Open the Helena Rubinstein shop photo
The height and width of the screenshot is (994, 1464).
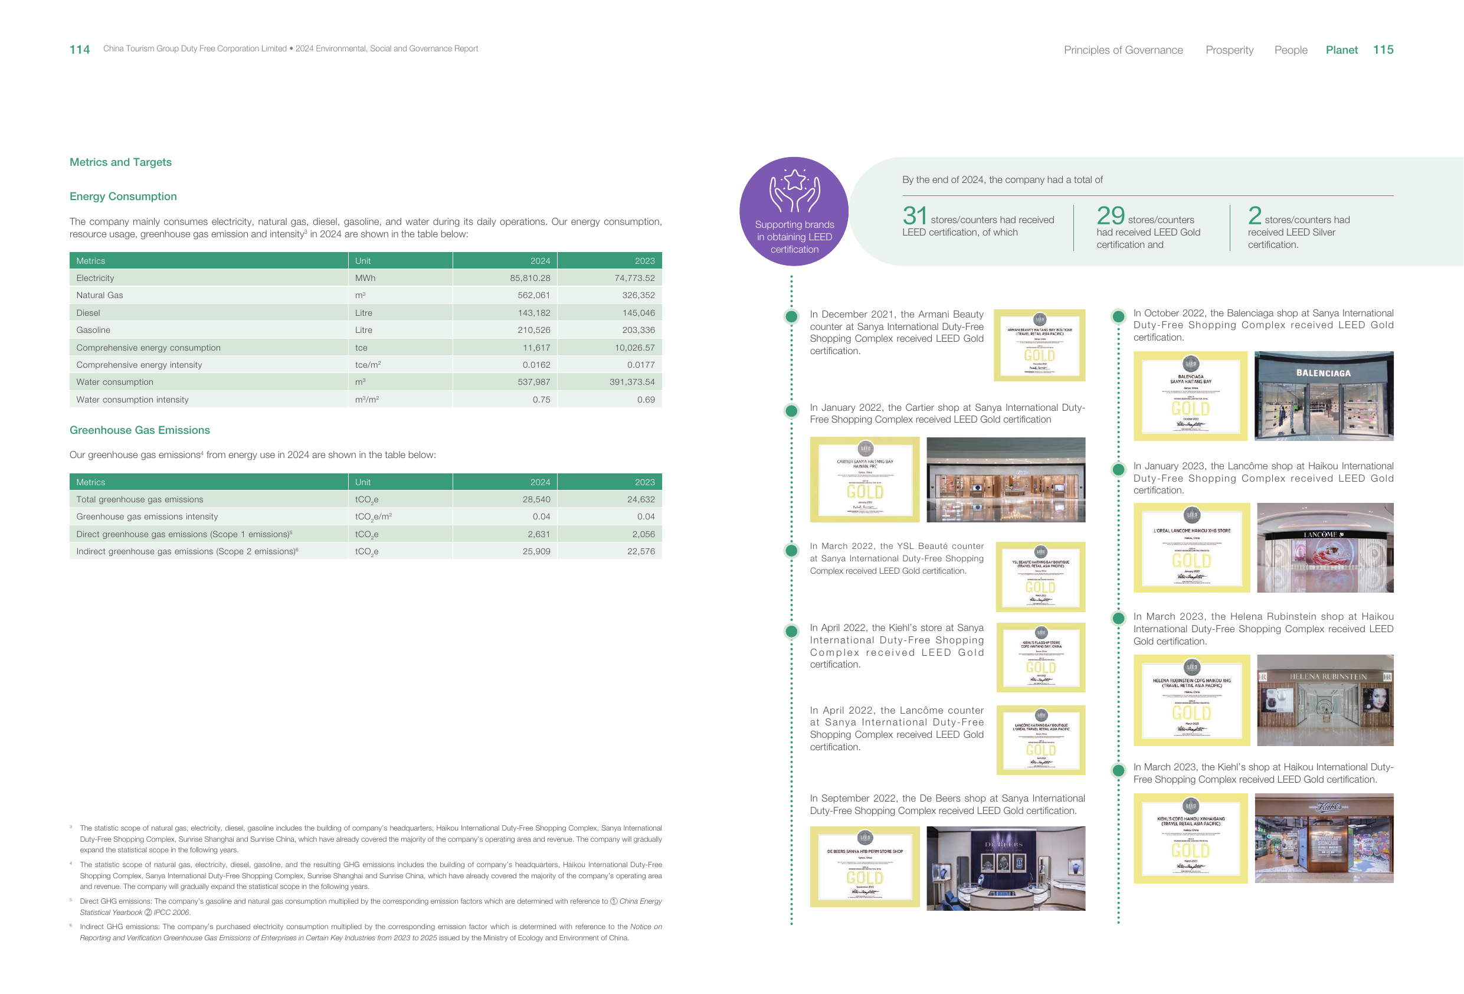pos(1325,700)
